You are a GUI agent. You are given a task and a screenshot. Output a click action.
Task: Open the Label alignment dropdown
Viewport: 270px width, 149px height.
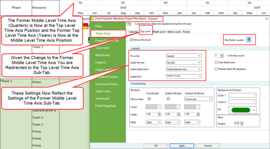pyautogui.click(x=184, y=69)
